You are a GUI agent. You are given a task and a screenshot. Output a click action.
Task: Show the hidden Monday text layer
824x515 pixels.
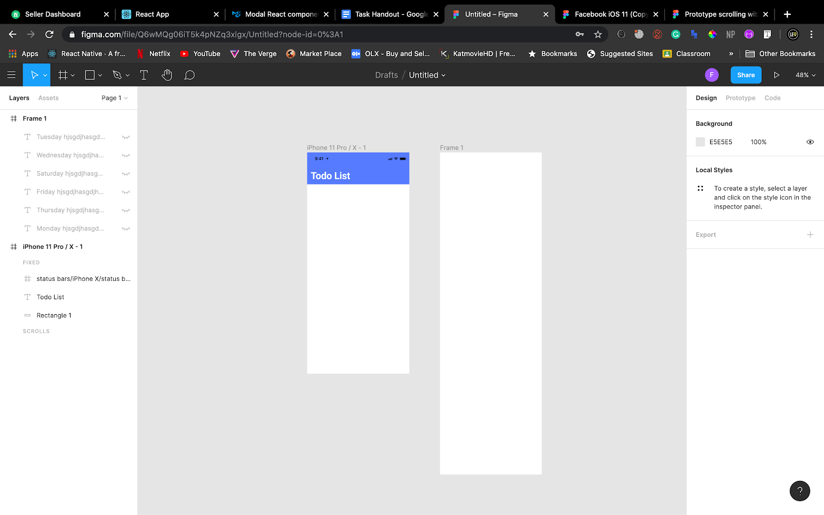tap(126, 229)
